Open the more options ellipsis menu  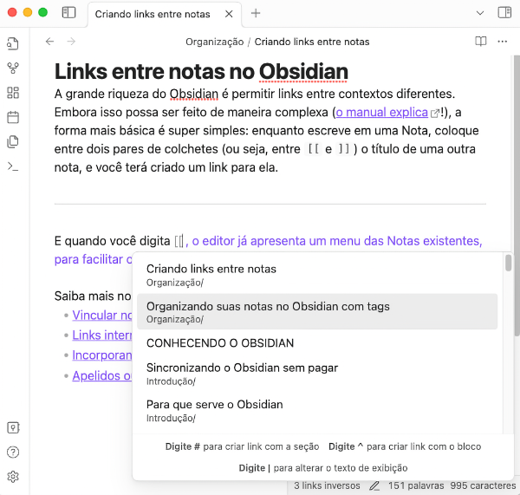tap(503, 42)
